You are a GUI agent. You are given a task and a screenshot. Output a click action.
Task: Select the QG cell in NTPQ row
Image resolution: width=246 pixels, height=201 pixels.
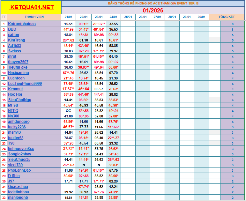(68, 111)
